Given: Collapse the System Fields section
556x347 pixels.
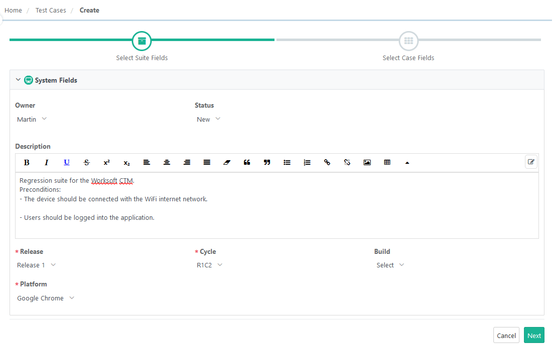Looking at the screenshot, I should [19, 80].
